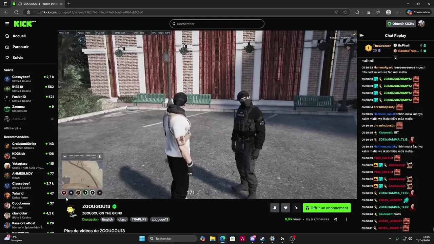The width and height of the screenshot is (434, 244).
Task: Click the video player to pause
Action: point(207,115)
